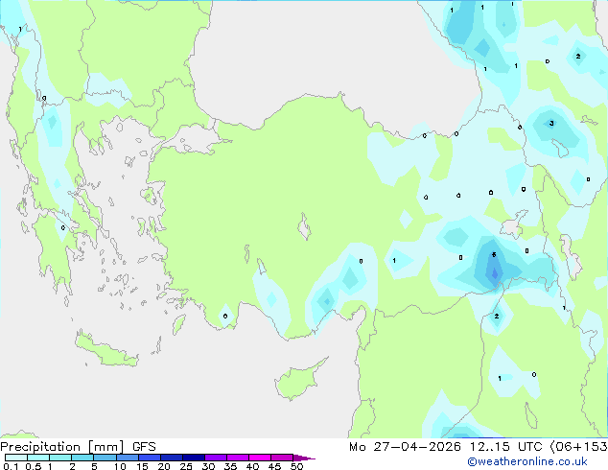Click the 25–30 mm navy legend box
Image resolution: width=608 pixels, height=470 pixels.
(193, 458)
